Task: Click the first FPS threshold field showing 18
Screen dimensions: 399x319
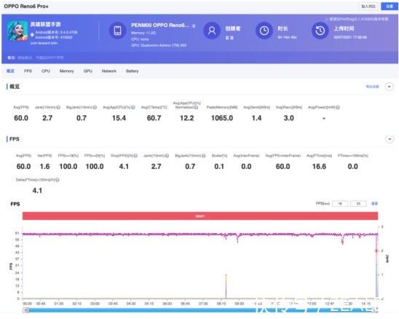Action: (340, 203)
